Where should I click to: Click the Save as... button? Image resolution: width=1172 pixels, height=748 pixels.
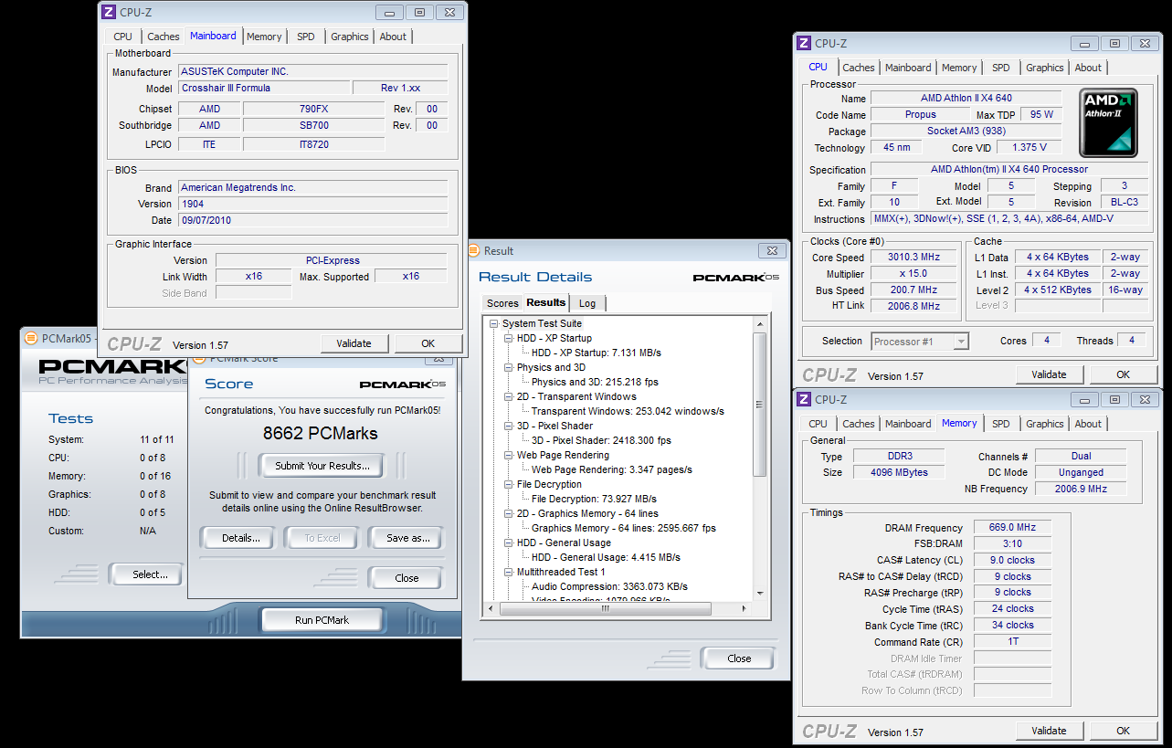[x=408, y=538]
